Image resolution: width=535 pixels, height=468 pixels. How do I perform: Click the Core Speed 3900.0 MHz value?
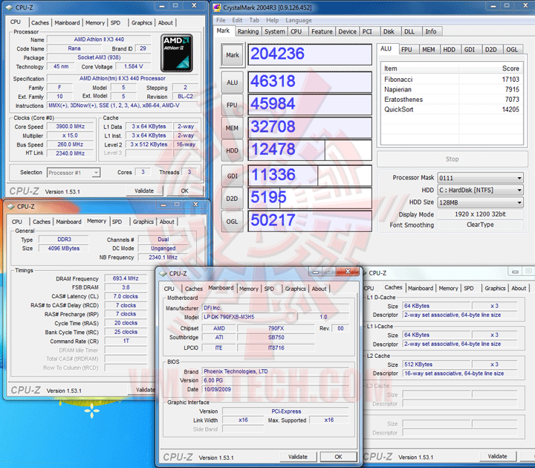pyautogui.click(x=71, y=126)
